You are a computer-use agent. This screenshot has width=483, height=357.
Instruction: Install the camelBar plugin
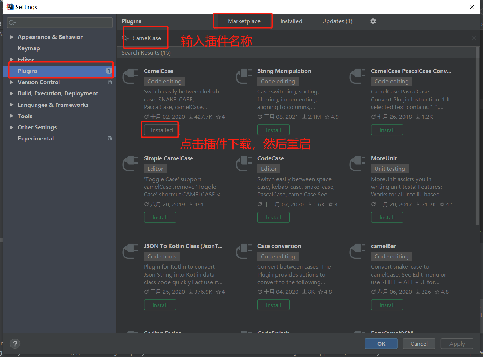[387, 305]
